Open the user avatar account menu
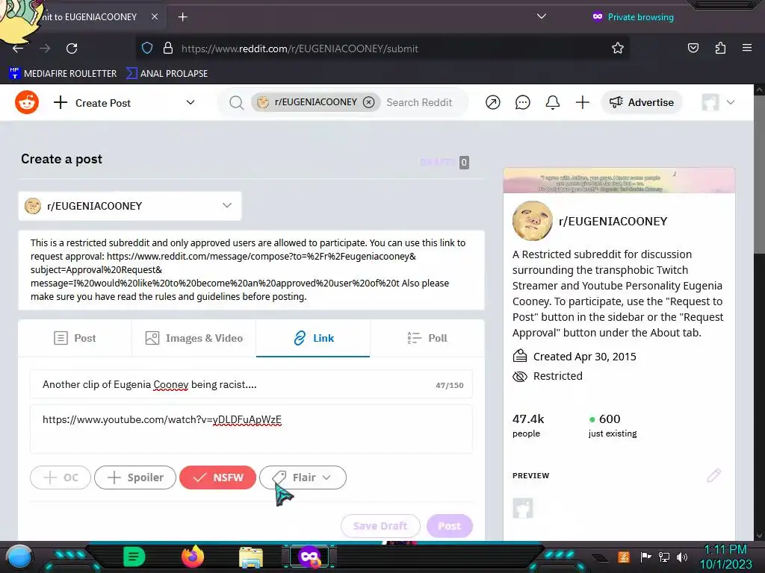Screen dimensions: 765x573 [718, 102]
